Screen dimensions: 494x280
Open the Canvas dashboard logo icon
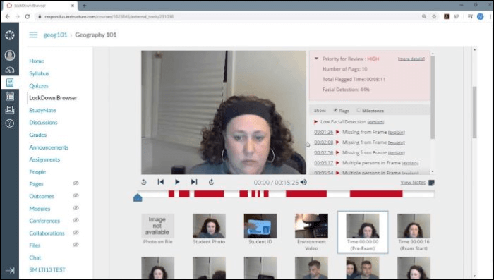tap(10, 35)
